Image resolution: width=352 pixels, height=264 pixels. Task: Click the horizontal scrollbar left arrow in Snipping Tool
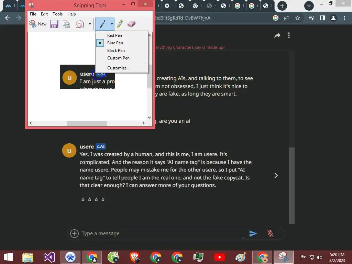[31, 123]
